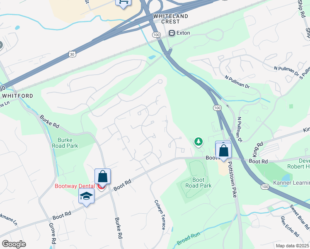This screenshot has height=249, width=310.
Task: Click the Bootway Dental label
Action: point(75,186)
